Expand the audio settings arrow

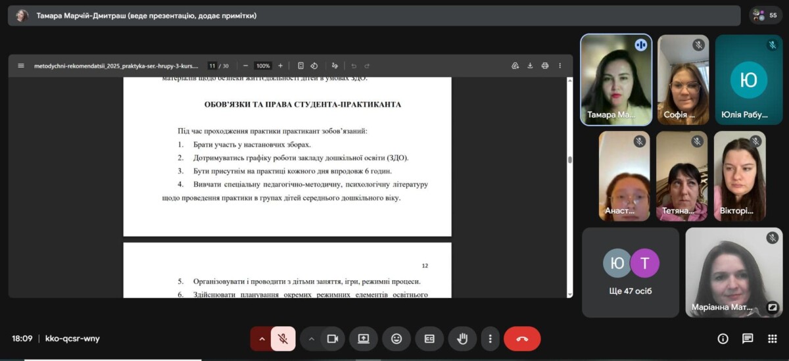click(x=262, y=339)
